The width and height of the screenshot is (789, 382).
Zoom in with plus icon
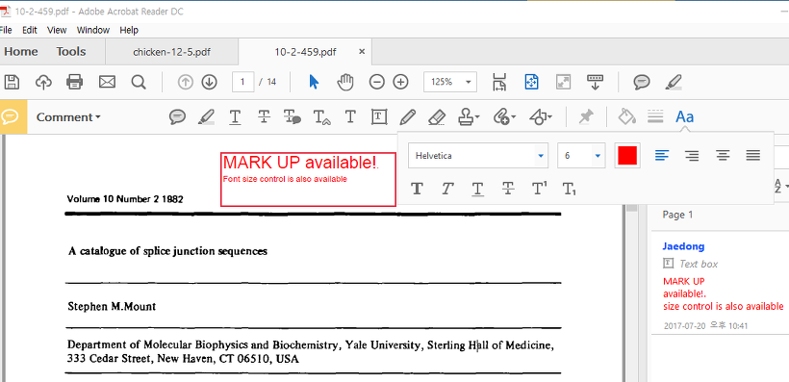(x=400, y=82)
